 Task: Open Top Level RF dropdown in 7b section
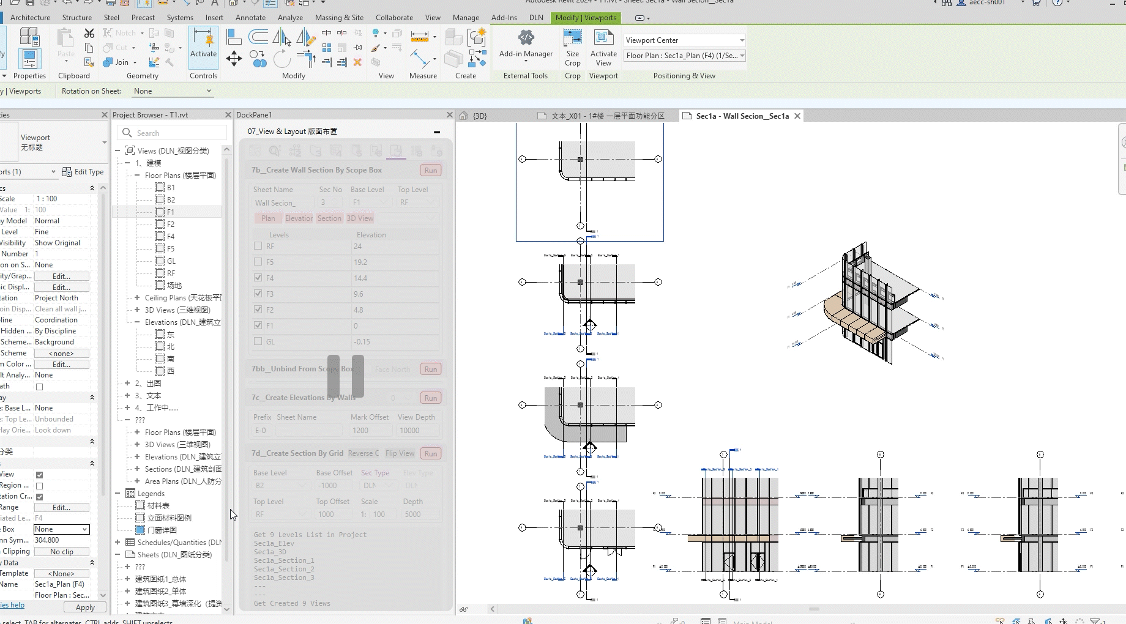419,202
